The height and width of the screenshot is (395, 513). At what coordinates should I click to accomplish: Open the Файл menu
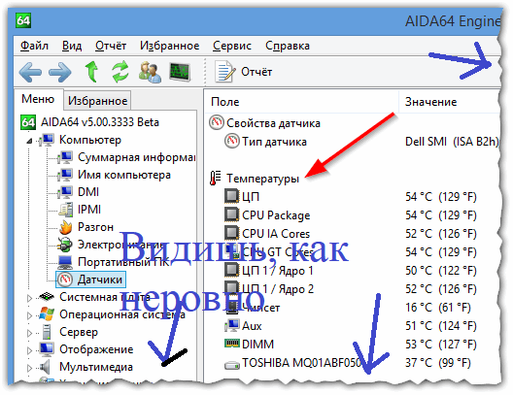coord(34,46)
